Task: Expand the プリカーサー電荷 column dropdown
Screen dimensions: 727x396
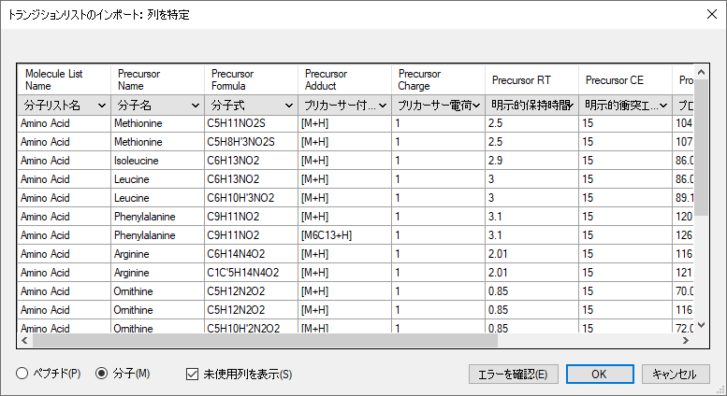Action: point(438,106)
